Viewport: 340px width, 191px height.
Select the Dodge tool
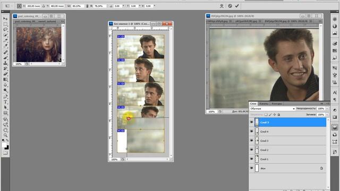[5, 90]
